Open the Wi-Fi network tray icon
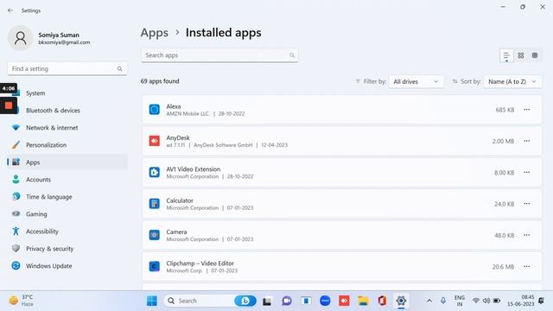The width and height of the screenshot is (553, 311). coord(476,301)
